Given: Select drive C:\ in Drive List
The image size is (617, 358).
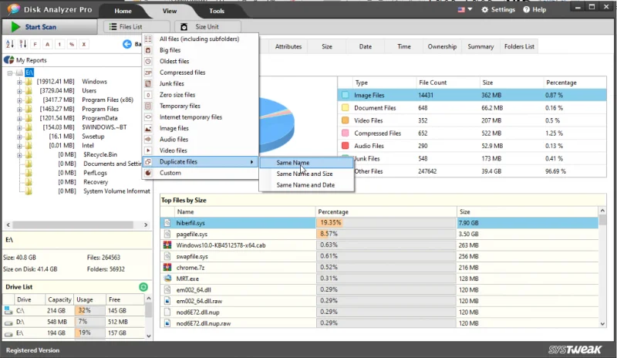Looking at the screenshot, I should (x=75, y=310).
